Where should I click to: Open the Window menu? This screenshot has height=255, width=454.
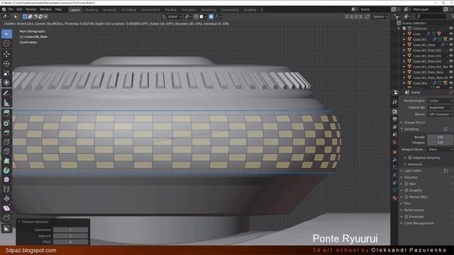45,9
